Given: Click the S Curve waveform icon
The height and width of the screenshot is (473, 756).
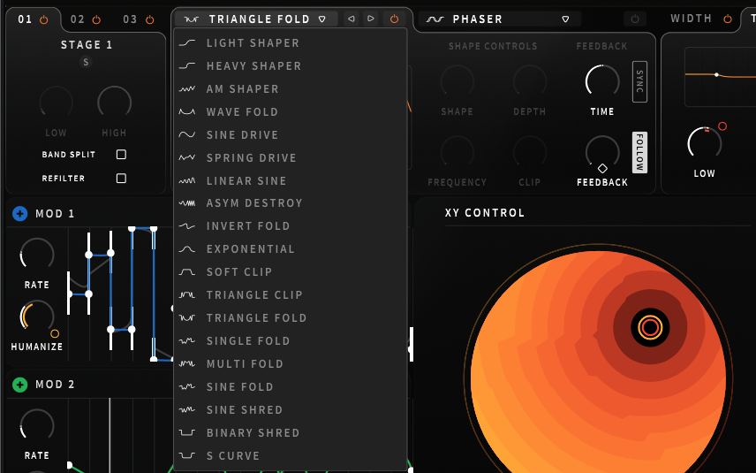Looking at the screenshot, I should click(x=187, y=455).
